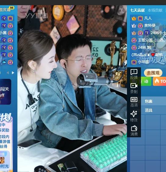
Task: Click the silver crown rank 2 icon
Action: click(134, 26)
